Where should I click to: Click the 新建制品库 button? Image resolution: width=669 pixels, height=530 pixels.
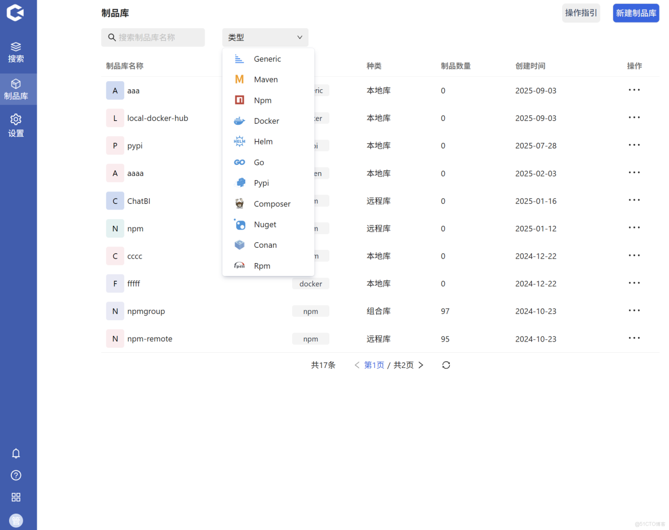[x=636, y=12]
